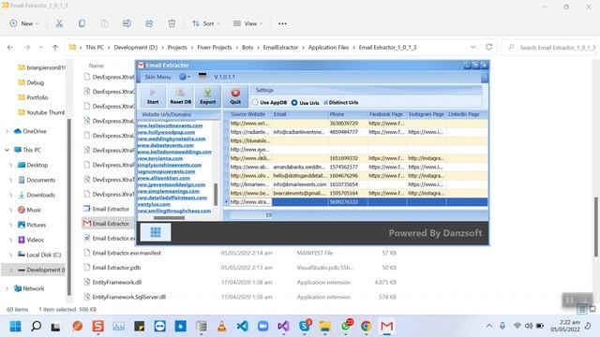600x337 pixels.
Task: Select the info@kmarieevents.com email cell
Action: pyautogui.click(x=300, y=184)
